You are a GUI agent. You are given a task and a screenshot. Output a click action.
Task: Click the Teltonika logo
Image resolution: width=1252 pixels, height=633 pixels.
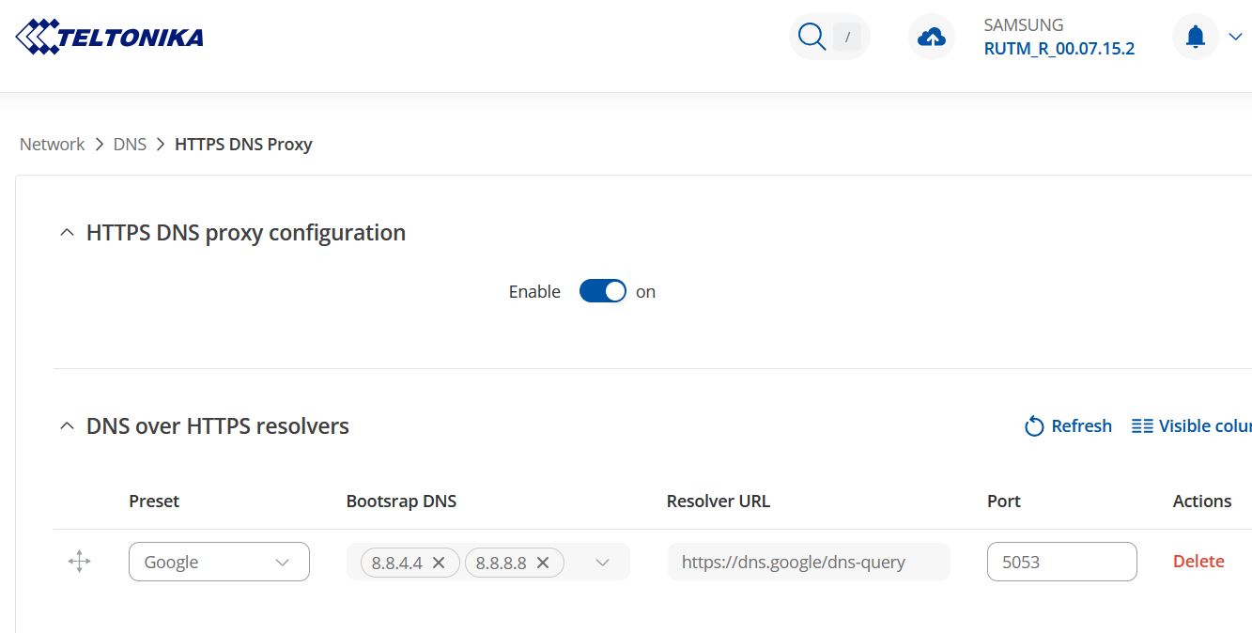pos(110,38)
